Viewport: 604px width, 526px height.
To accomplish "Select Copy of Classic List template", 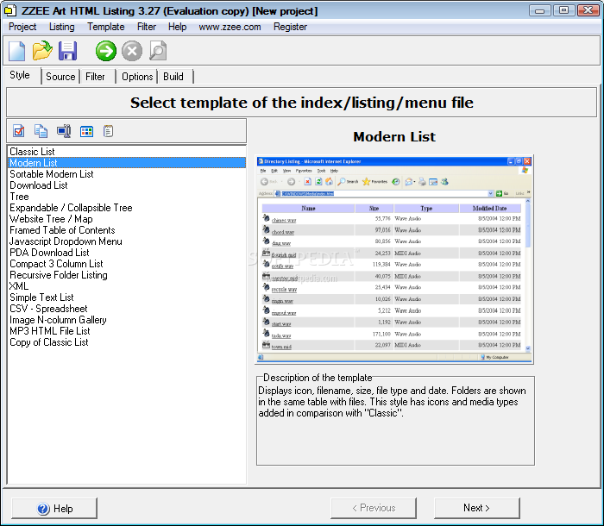I will tap(127, 342).
